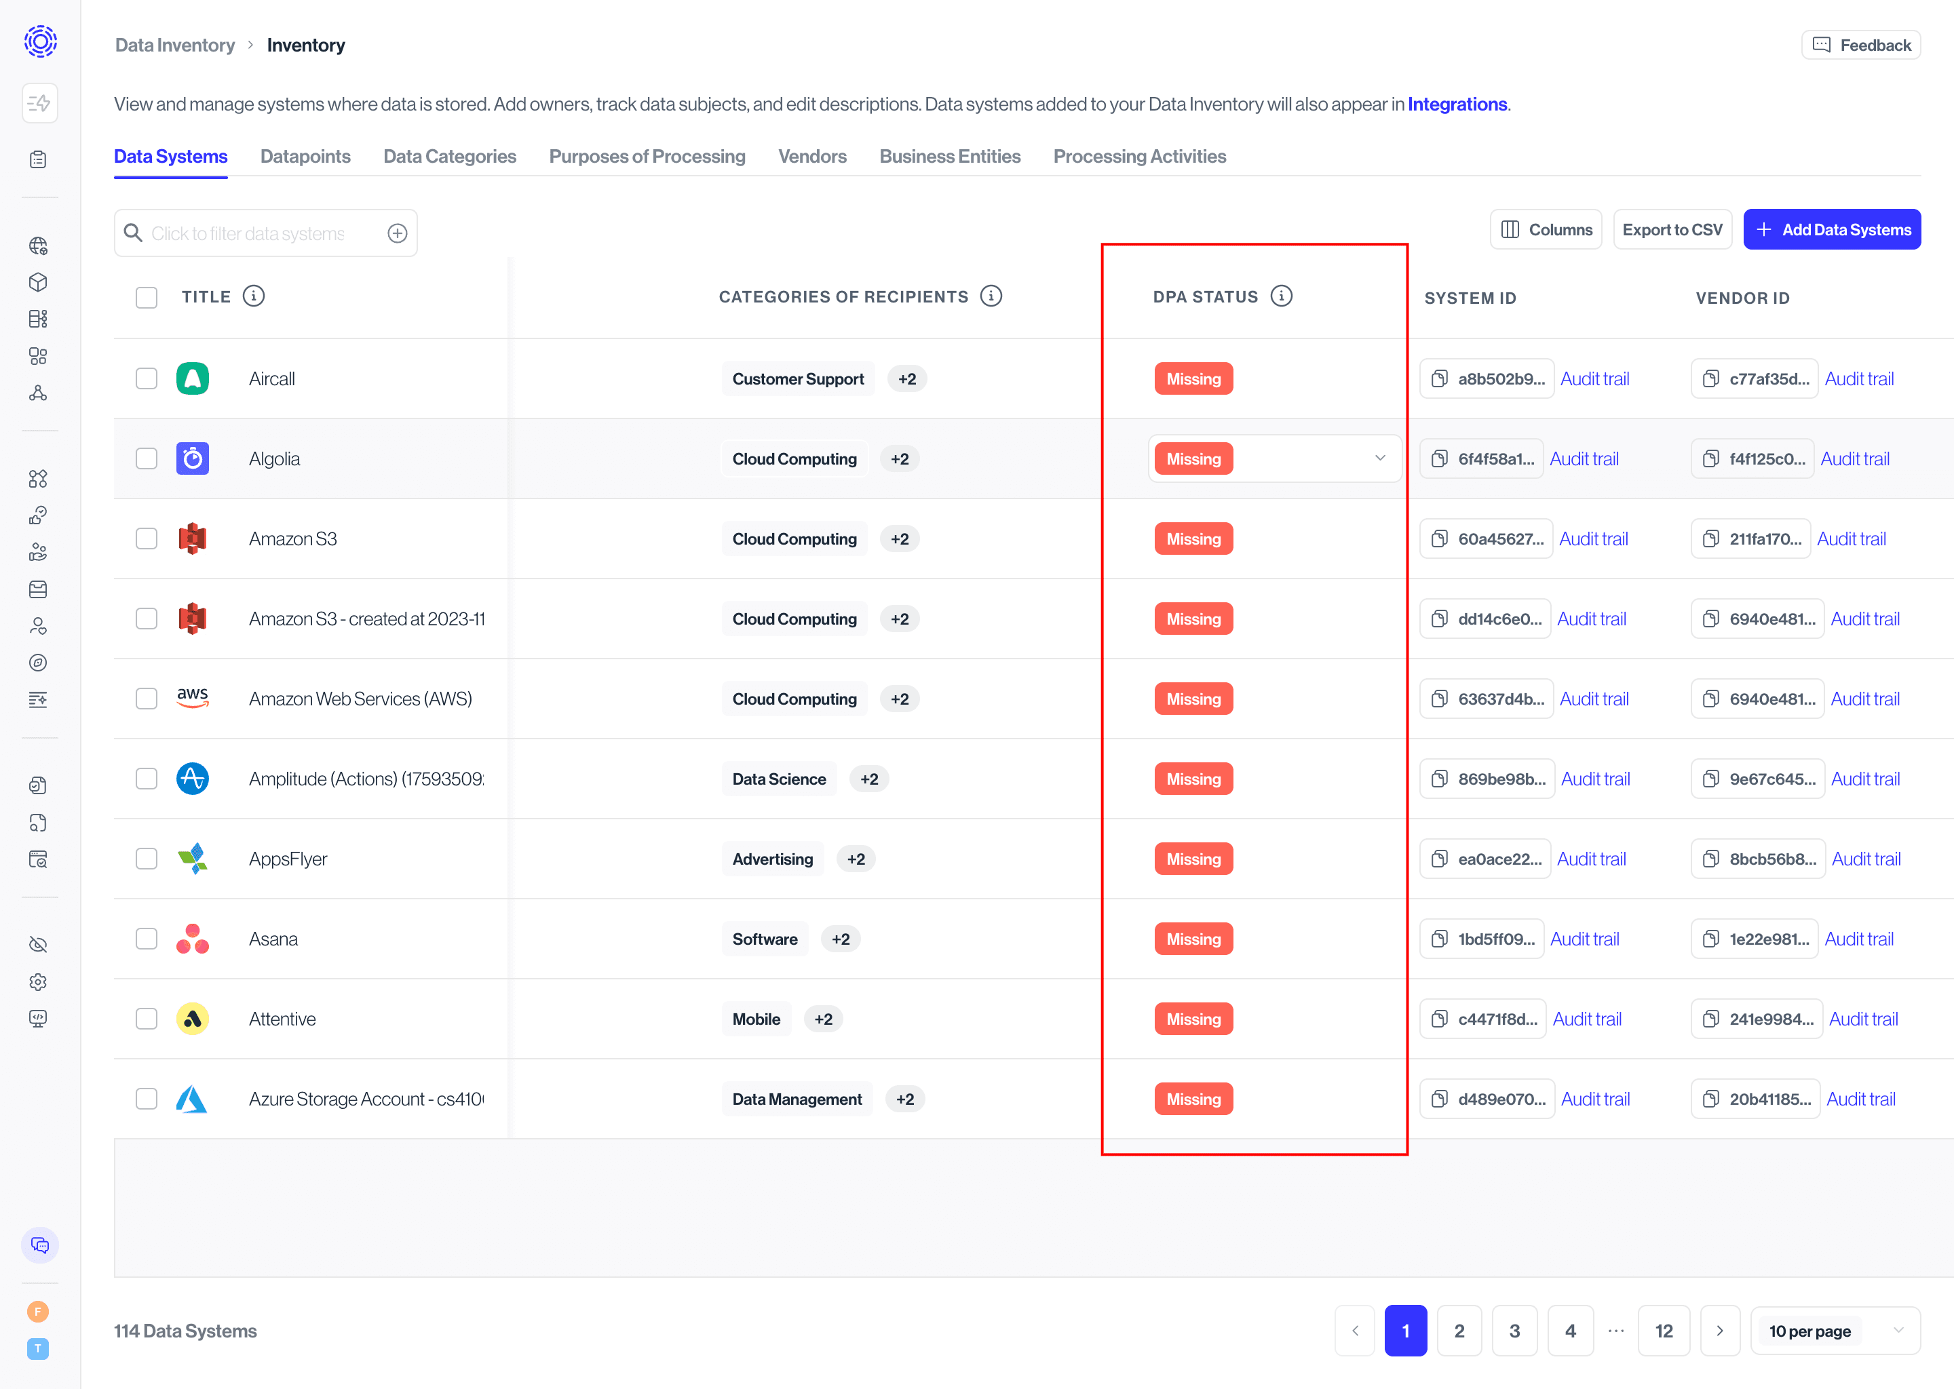Expand Azure Storage +2 recipient categories

(905, 1099)
